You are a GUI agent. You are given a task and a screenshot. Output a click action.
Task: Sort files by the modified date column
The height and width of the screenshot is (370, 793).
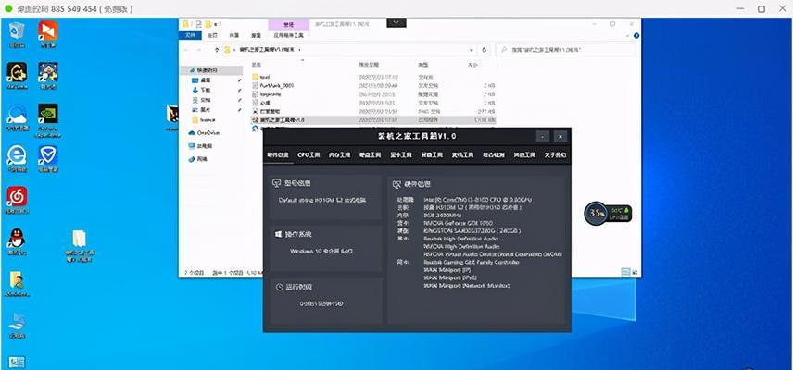369,65
